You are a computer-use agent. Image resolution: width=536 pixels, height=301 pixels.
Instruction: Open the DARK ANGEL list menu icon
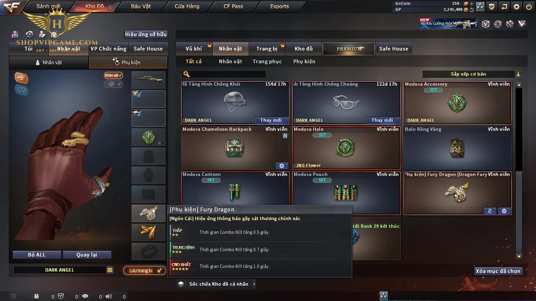point(110,270)
